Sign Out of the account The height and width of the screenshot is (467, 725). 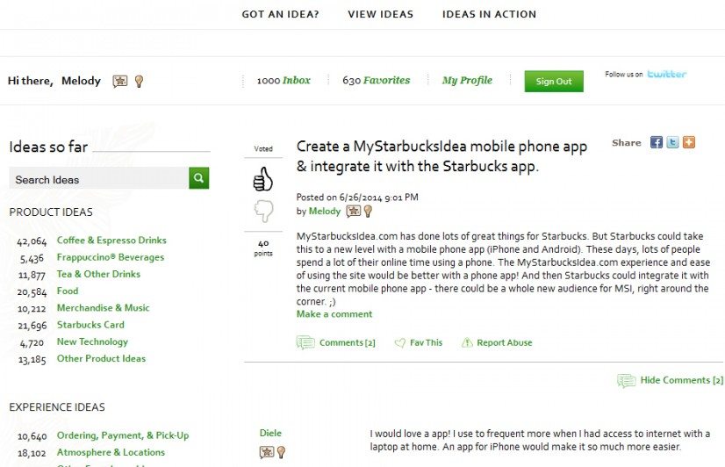[554, 82]
